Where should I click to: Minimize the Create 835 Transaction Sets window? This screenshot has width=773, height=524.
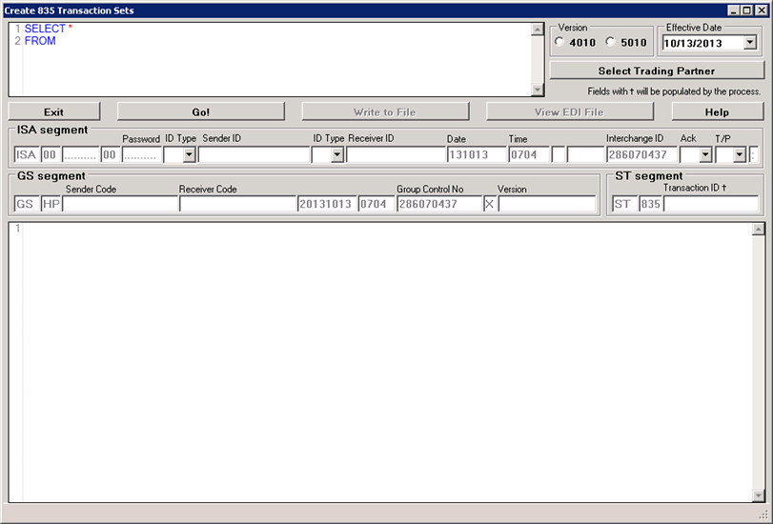coord(734,10)
